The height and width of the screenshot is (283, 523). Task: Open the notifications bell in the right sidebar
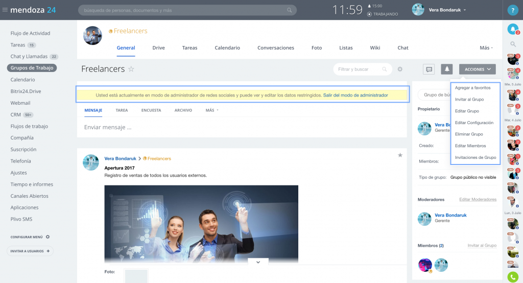(x=513, y=29)
